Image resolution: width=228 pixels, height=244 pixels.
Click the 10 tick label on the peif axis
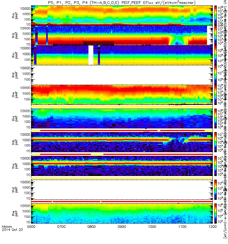[x=28, y=222]
